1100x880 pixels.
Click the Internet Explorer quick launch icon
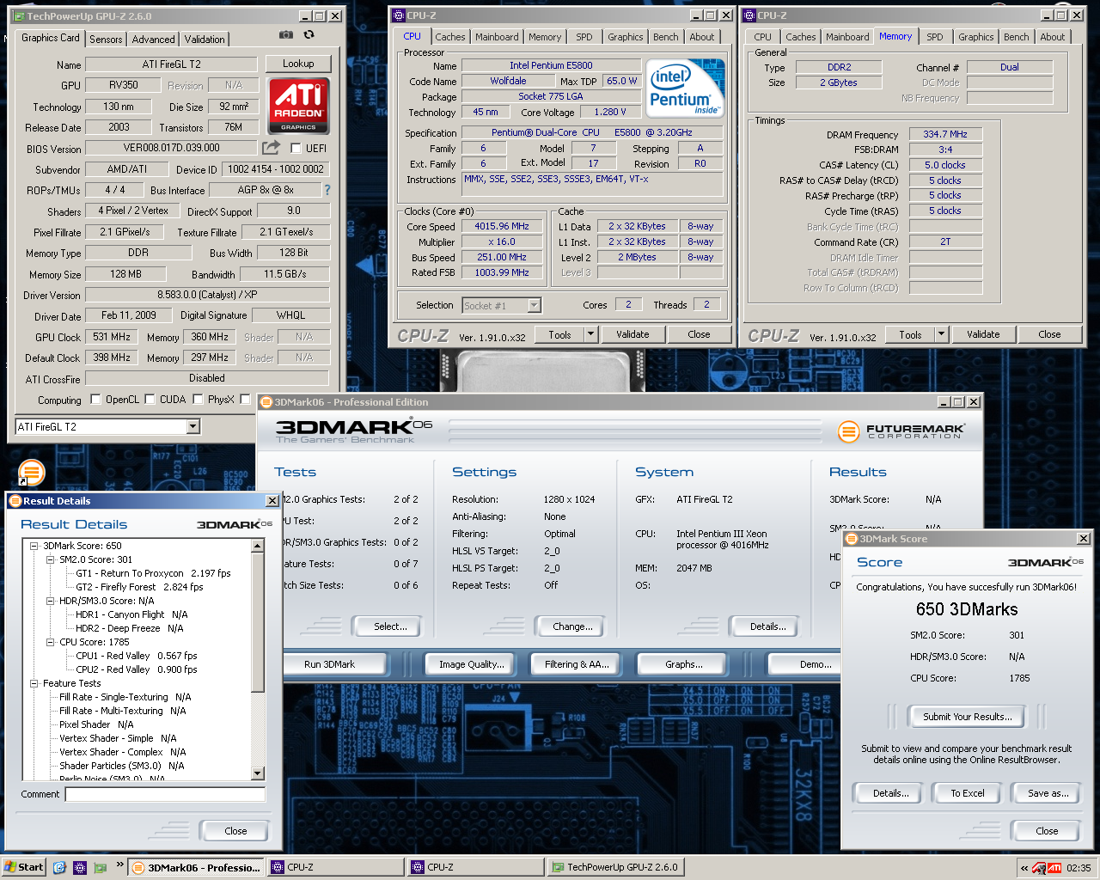tap(59, 867)
